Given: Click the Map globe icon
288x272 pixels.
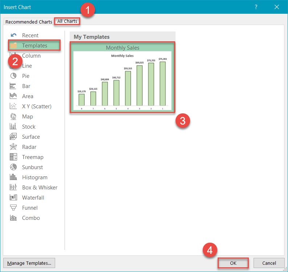Looking at the screenshot, I should click(x=13, y=116).
